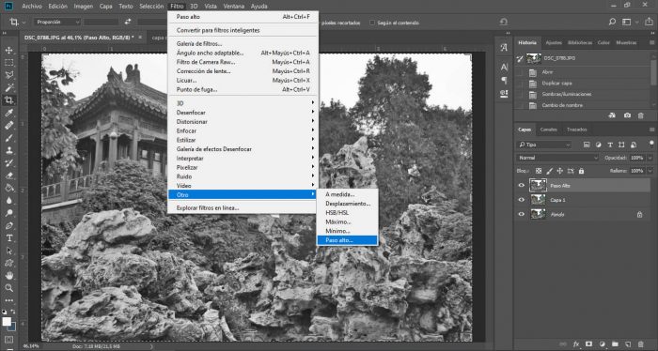Choose Desplazamiento... in submenu

coord(347,204)
